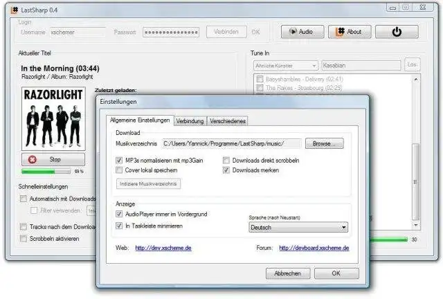Click the 'In the Morning (03:44)' title

tap(60, 69)
